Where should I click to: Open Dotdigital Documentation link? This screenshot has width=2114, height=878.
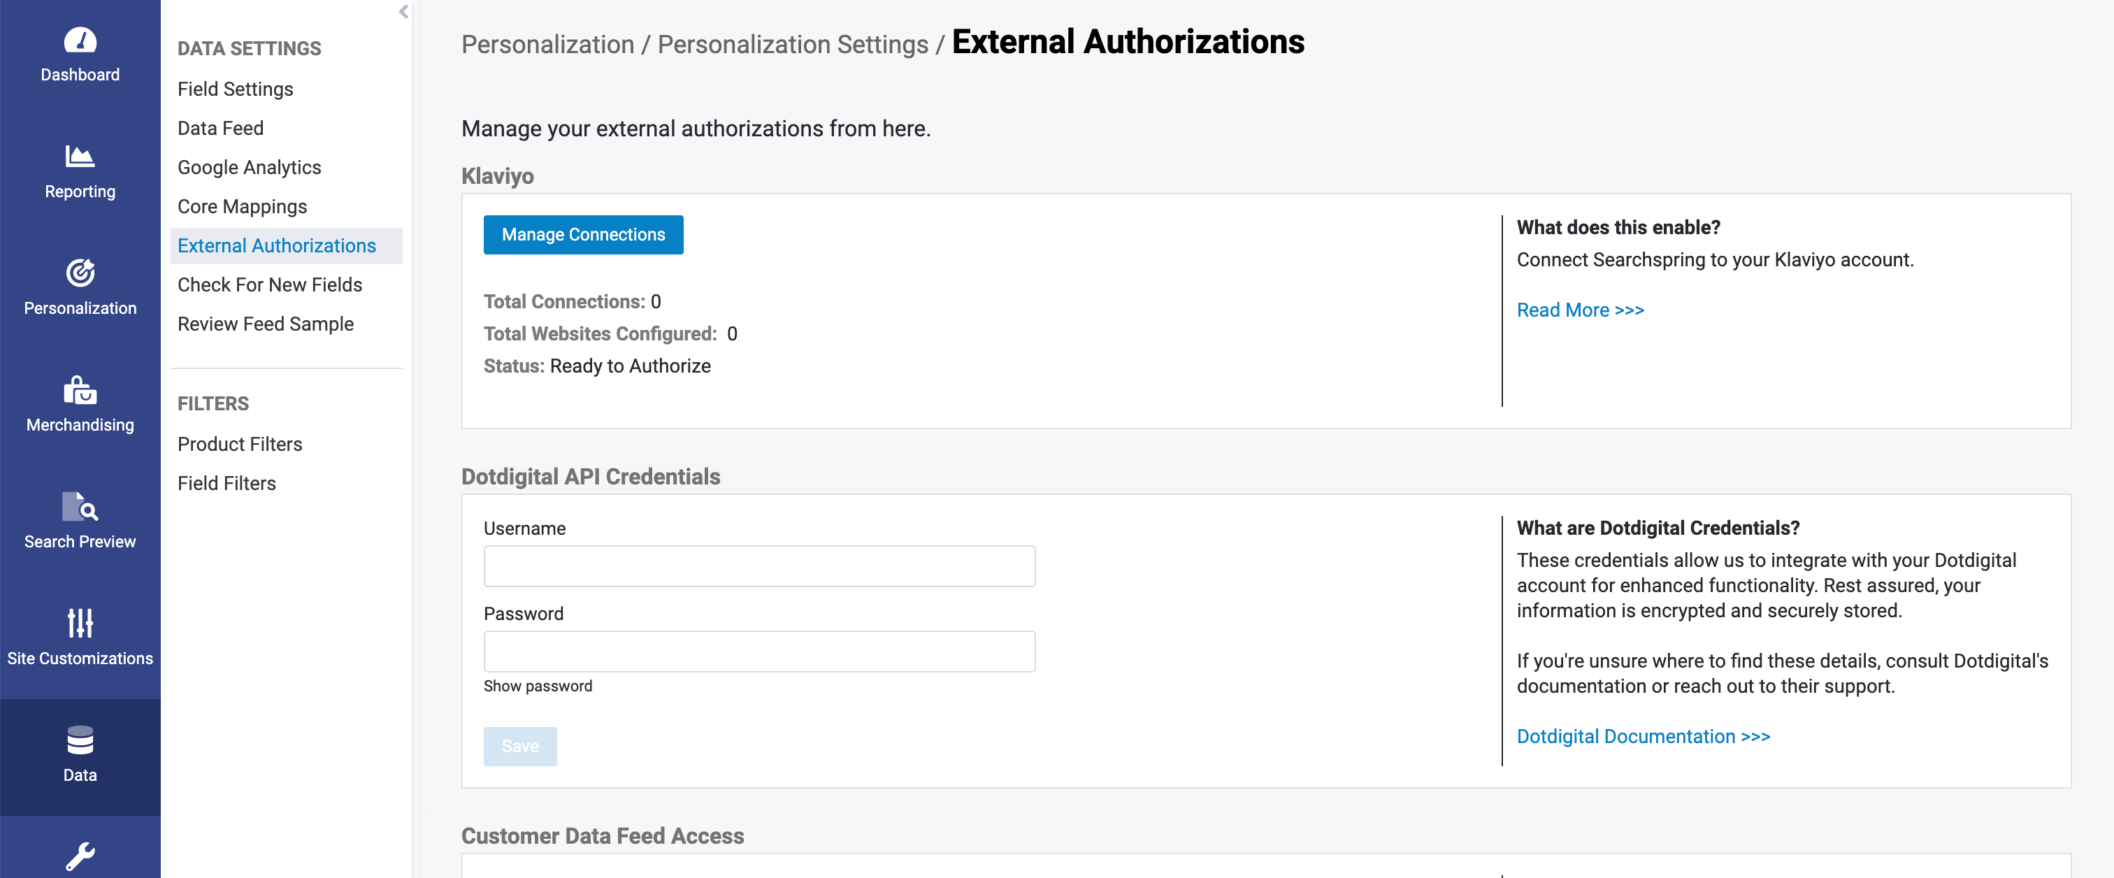(1643, 736)
